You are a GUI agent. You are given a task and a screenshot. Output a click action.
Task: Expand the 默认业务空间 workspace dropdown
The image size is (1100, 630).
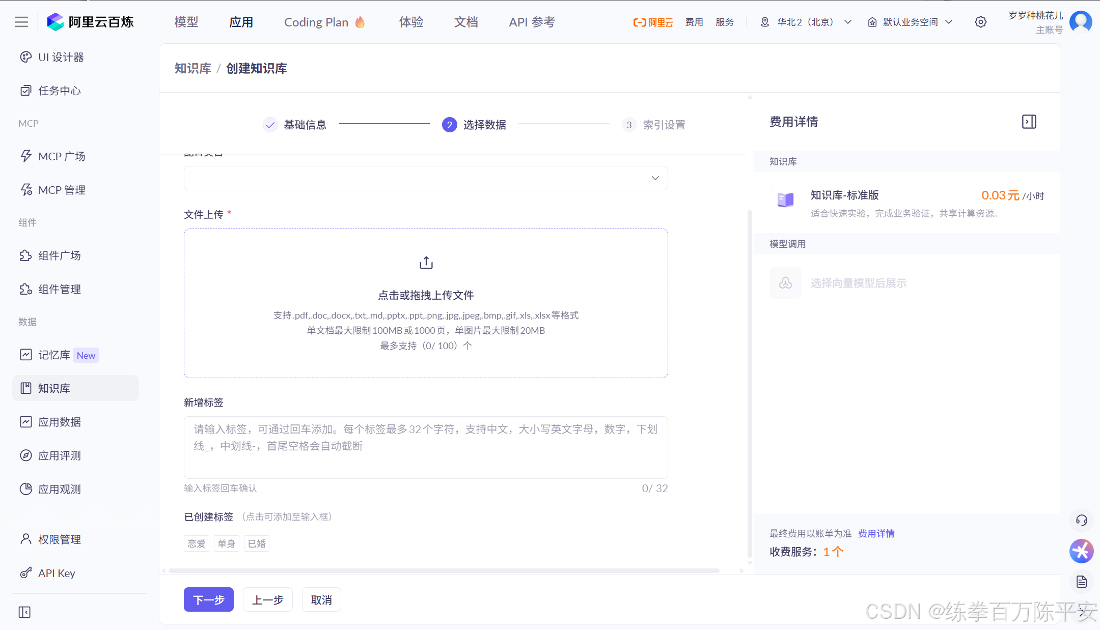point(910,22)
